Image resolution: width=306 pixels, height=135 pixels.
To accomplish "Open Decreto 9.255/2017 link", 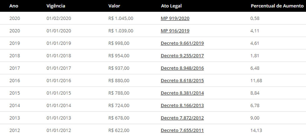I will [182, 56].
